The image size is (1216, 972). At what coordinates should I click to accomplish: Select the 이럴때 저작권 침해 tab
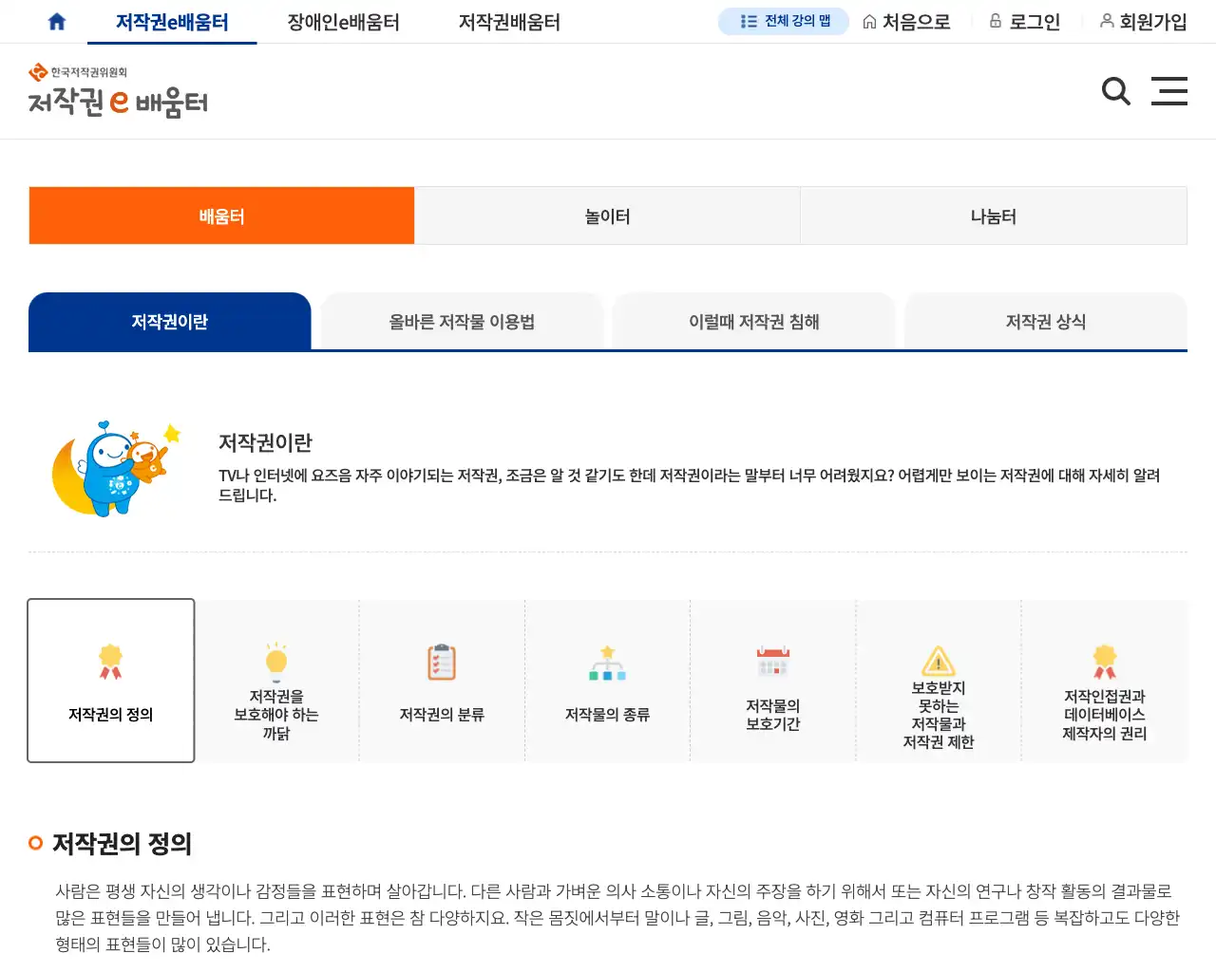coord(753,321)
